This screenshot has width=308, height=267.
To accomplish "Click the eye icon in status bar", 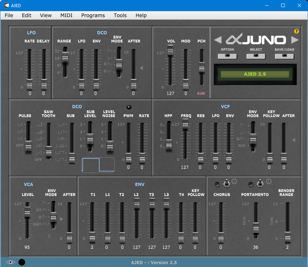I will coord(10,262).
